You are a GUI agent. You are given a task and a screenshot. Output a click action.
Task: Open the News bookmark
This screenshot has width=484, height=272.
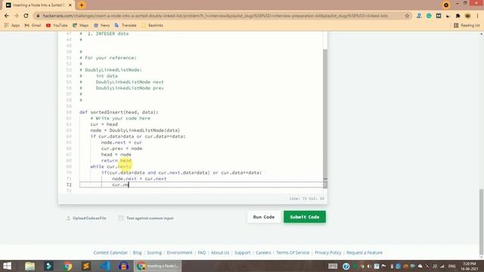click(101, 25)
